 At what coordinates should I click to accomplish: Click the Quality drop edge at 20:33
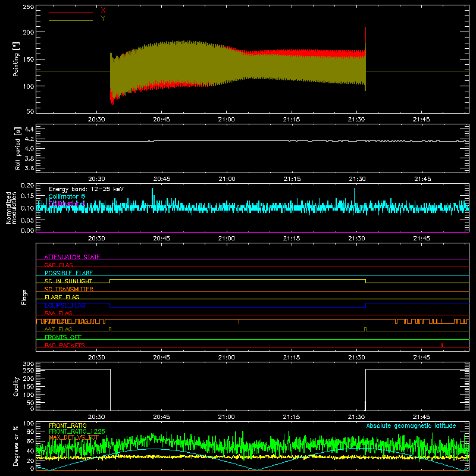click(x=110, y=390)
